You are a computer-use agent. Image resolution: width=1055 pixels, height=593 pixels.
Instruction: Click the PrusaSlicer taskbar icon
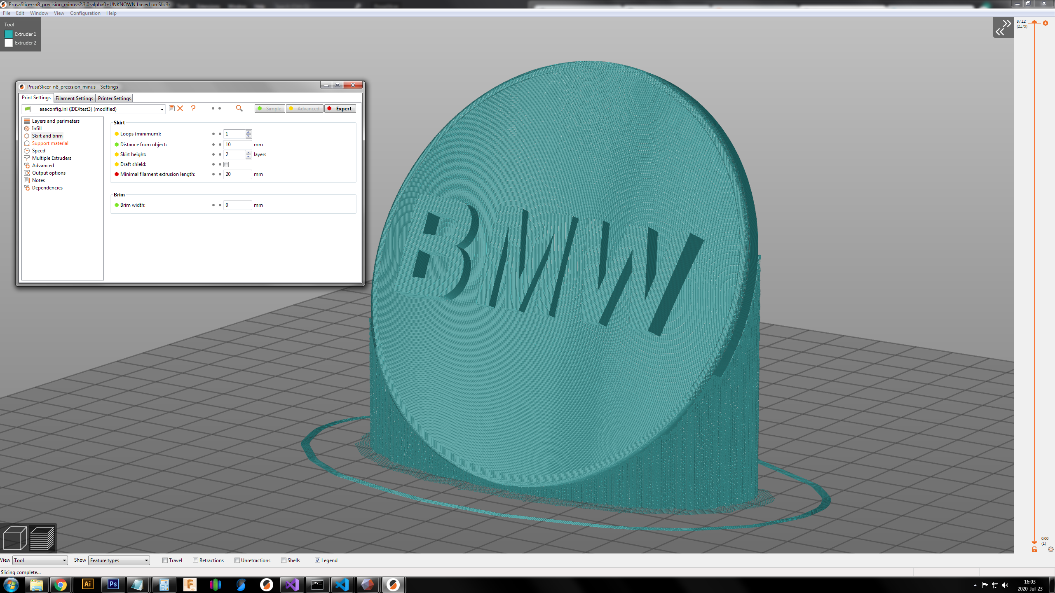[x=394, y=584]
